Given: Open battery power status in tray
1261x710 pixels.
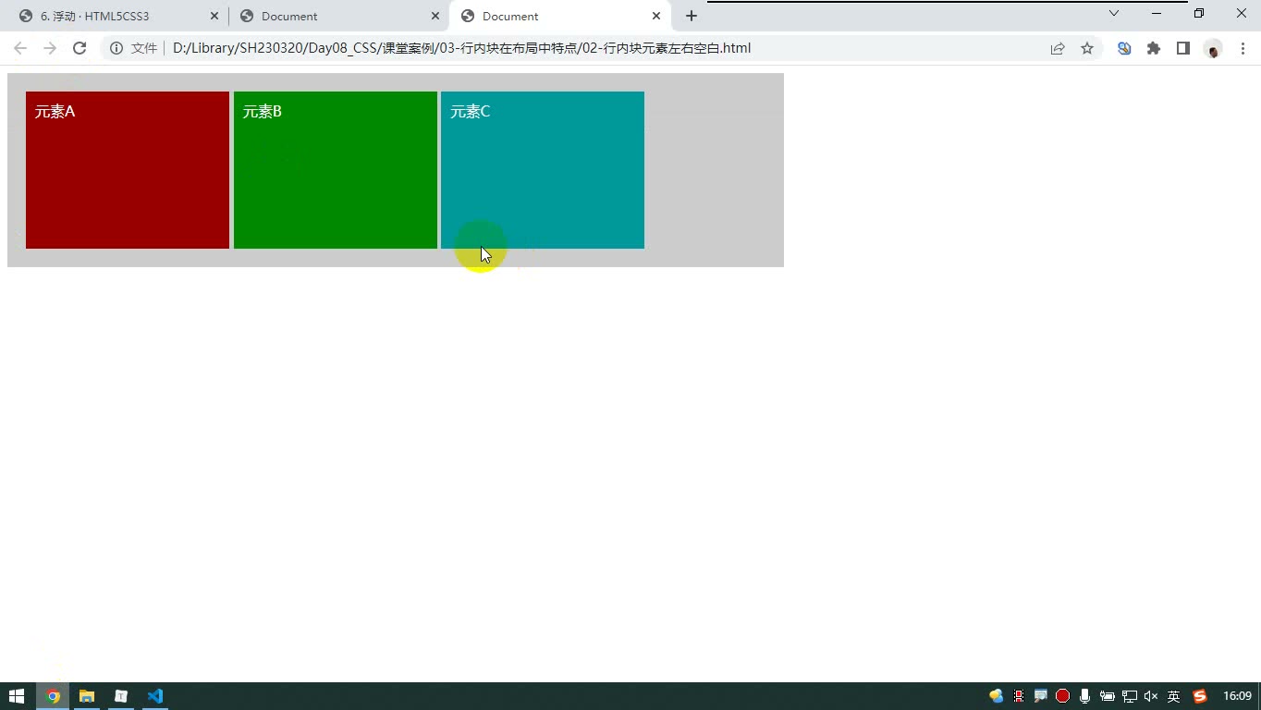Looking at the screenshot, I should 1107,696.
